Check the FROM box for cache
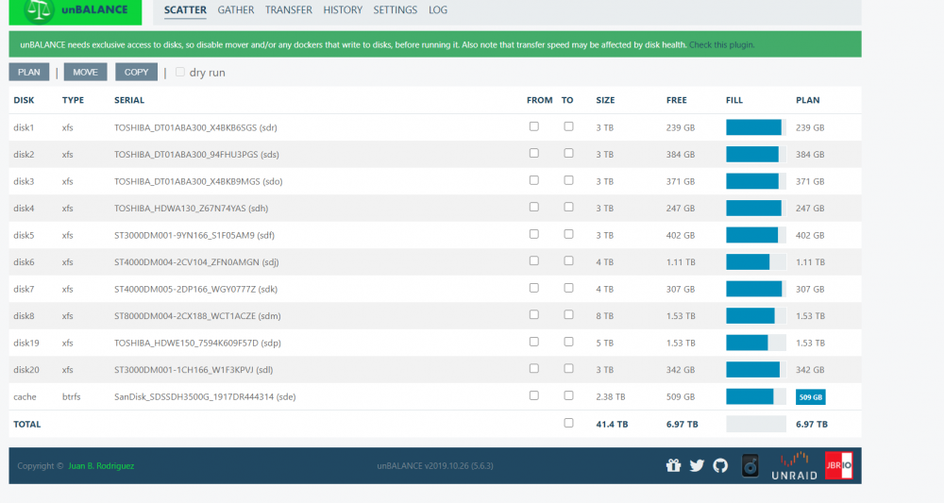This screenshot has height=503, width=944. click(x=534, y=396)
